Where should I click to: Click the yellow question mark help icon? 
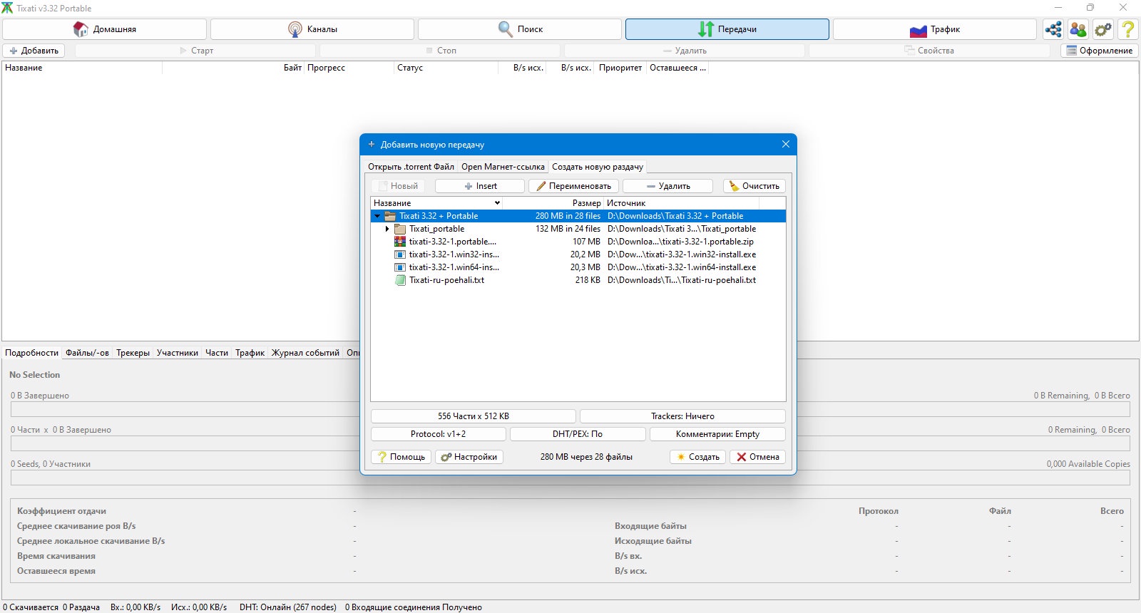[x=1128, y=29]
